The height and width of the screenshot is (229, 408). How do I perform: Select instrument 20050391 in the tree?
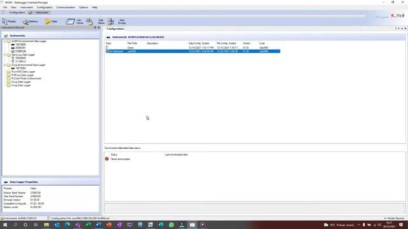(x=20, y=48)
